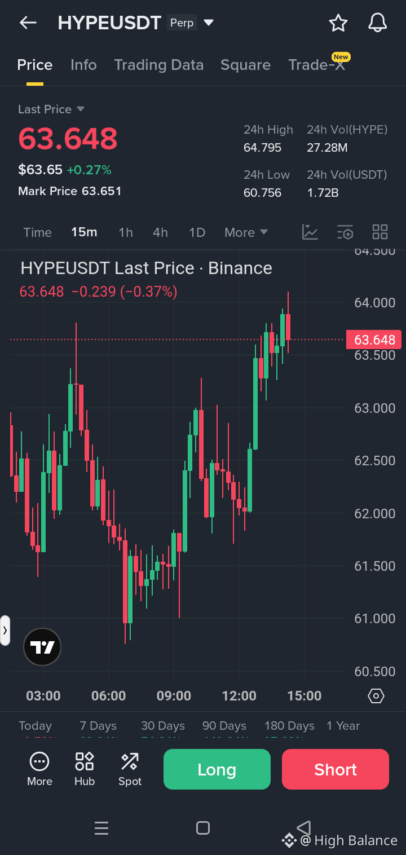Tap the green Long button
Viewport: 406px width, 855px height.
217,769
